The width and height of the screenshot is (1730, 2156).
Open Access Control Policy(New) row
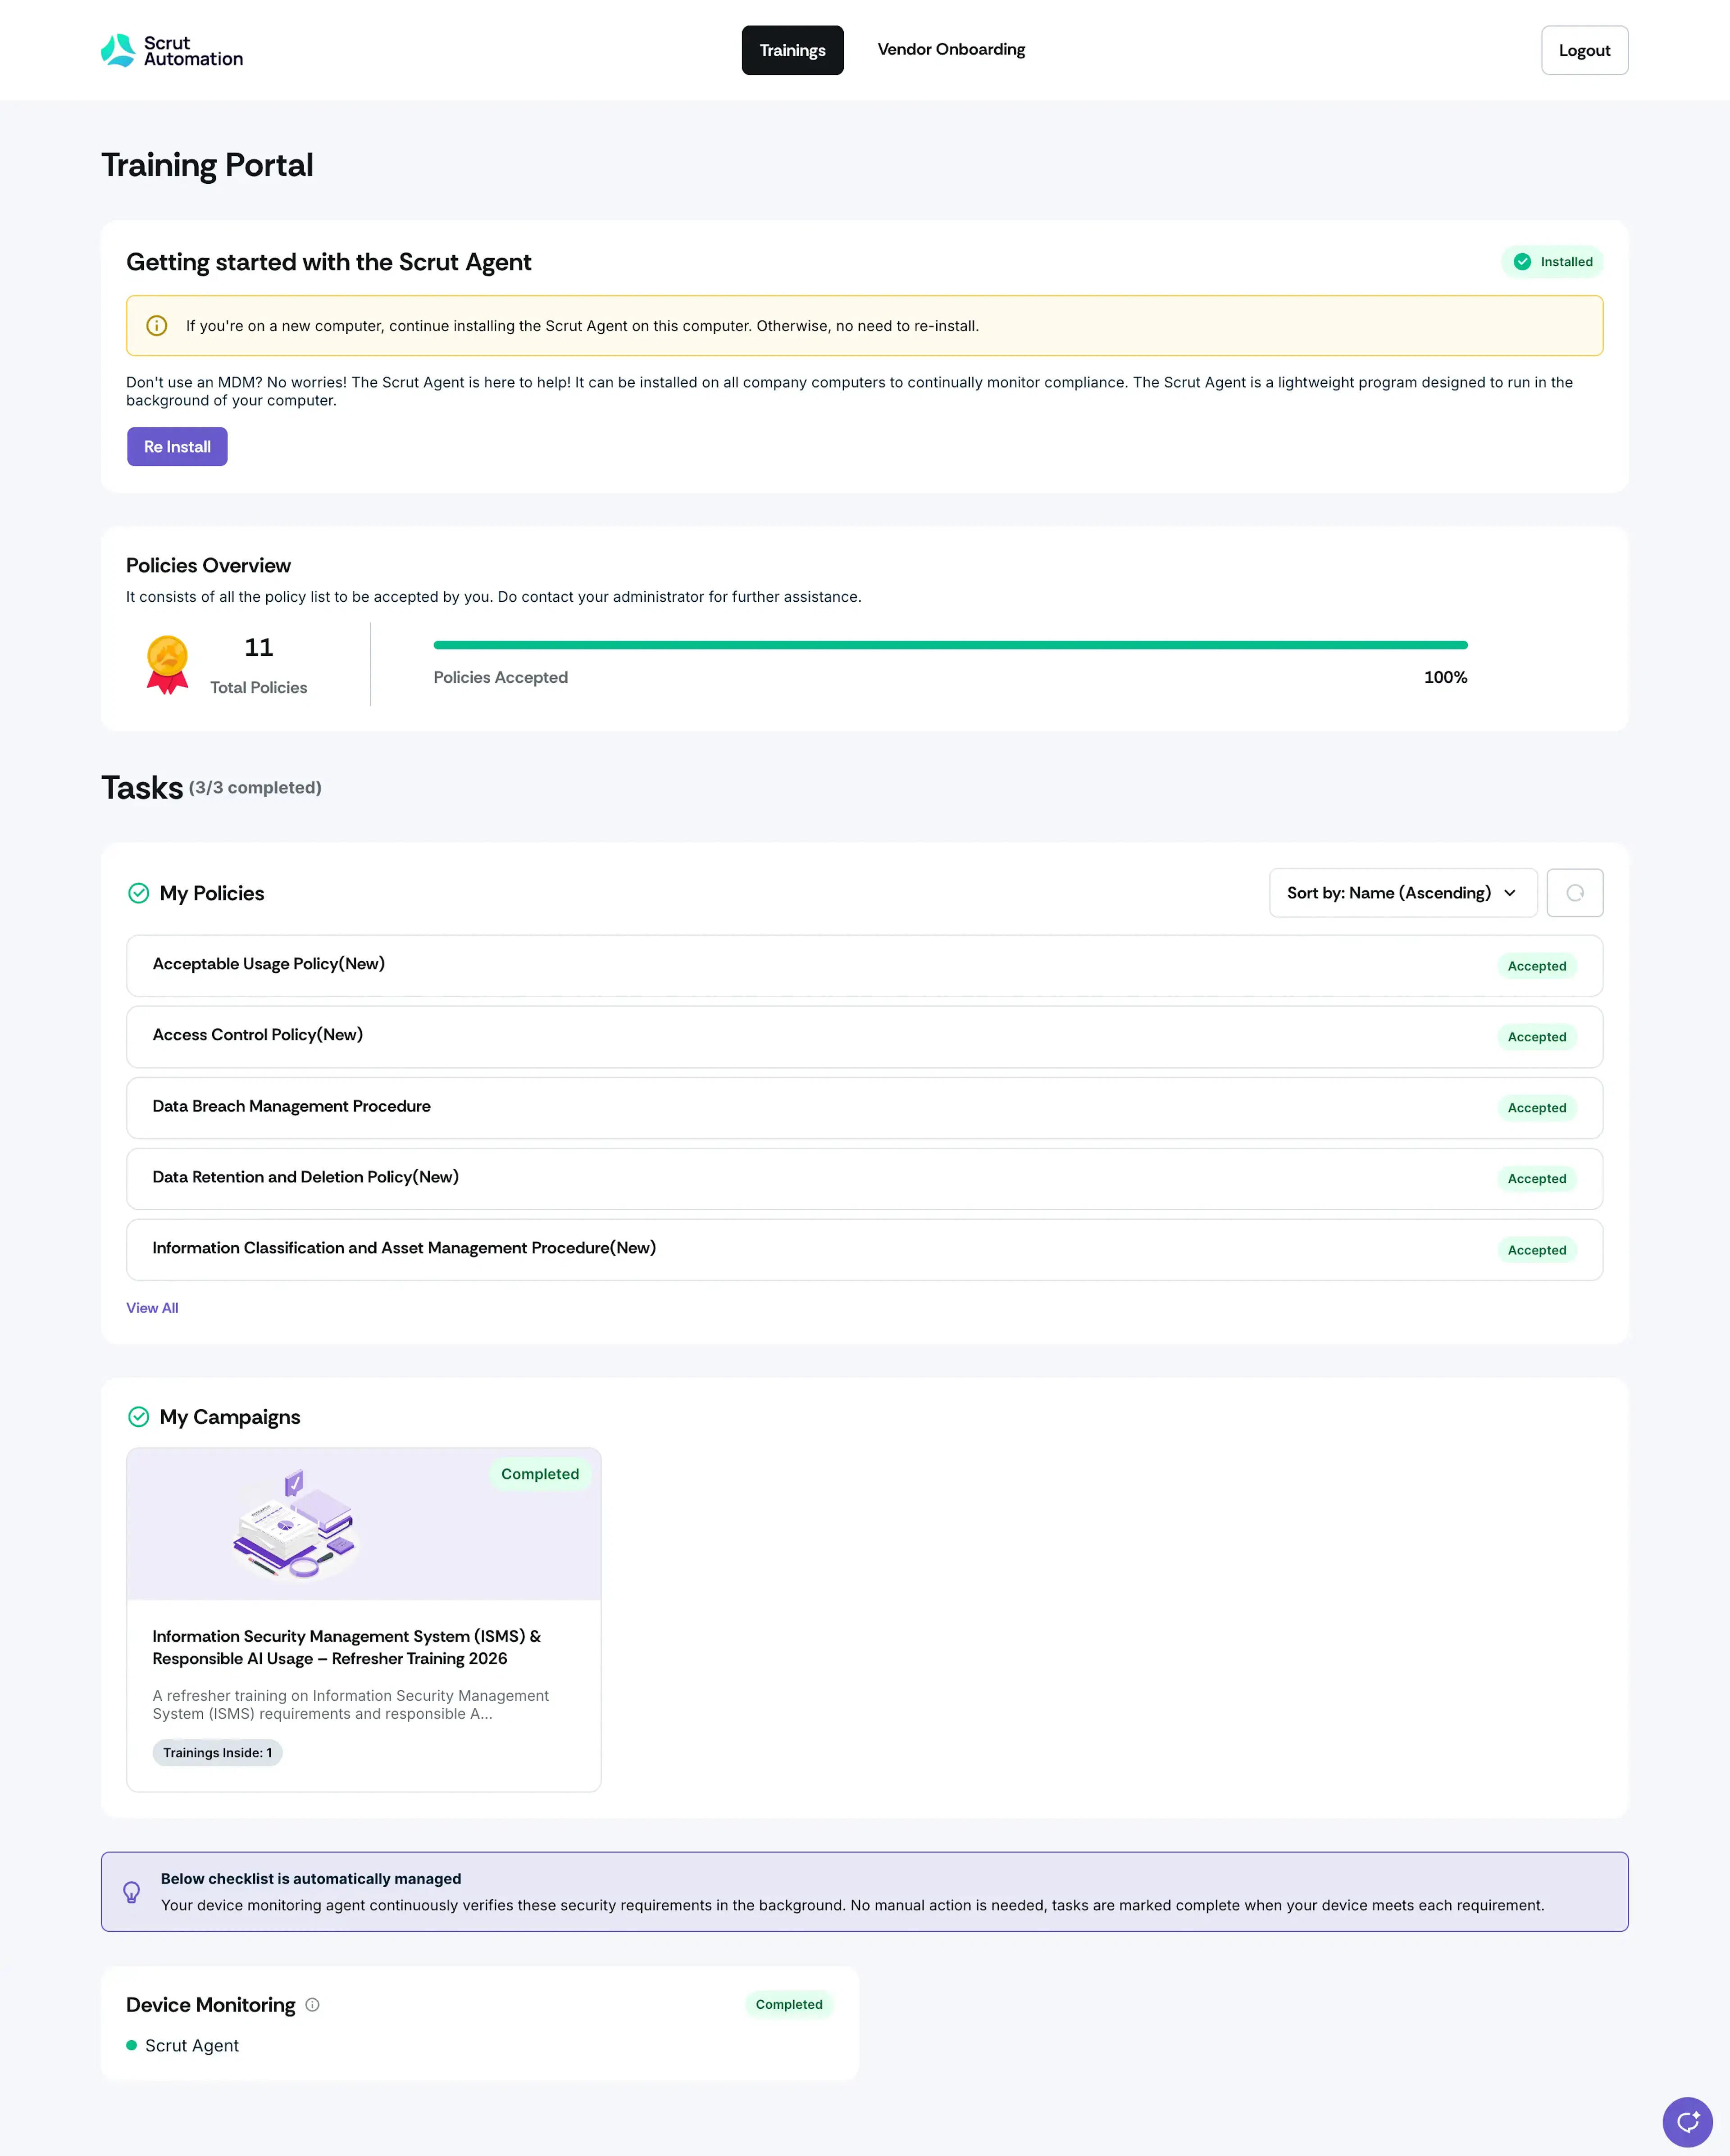(x=865, y=1037)
